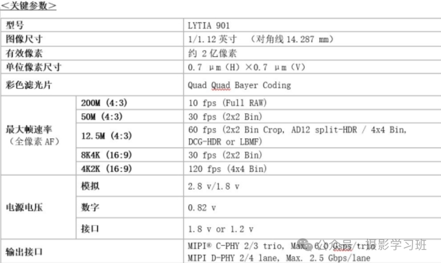Click the 接口 voltage label cell

(x=130, y=229)
